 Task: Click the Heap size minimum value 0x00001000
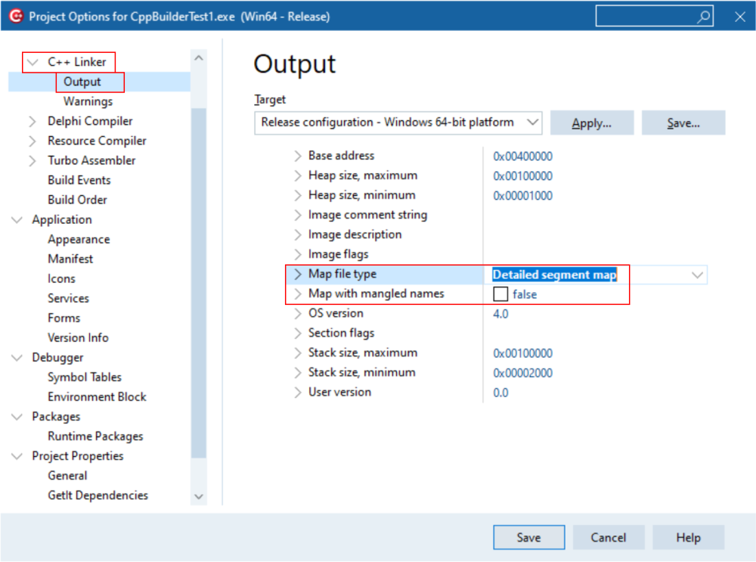coord(522,196)
